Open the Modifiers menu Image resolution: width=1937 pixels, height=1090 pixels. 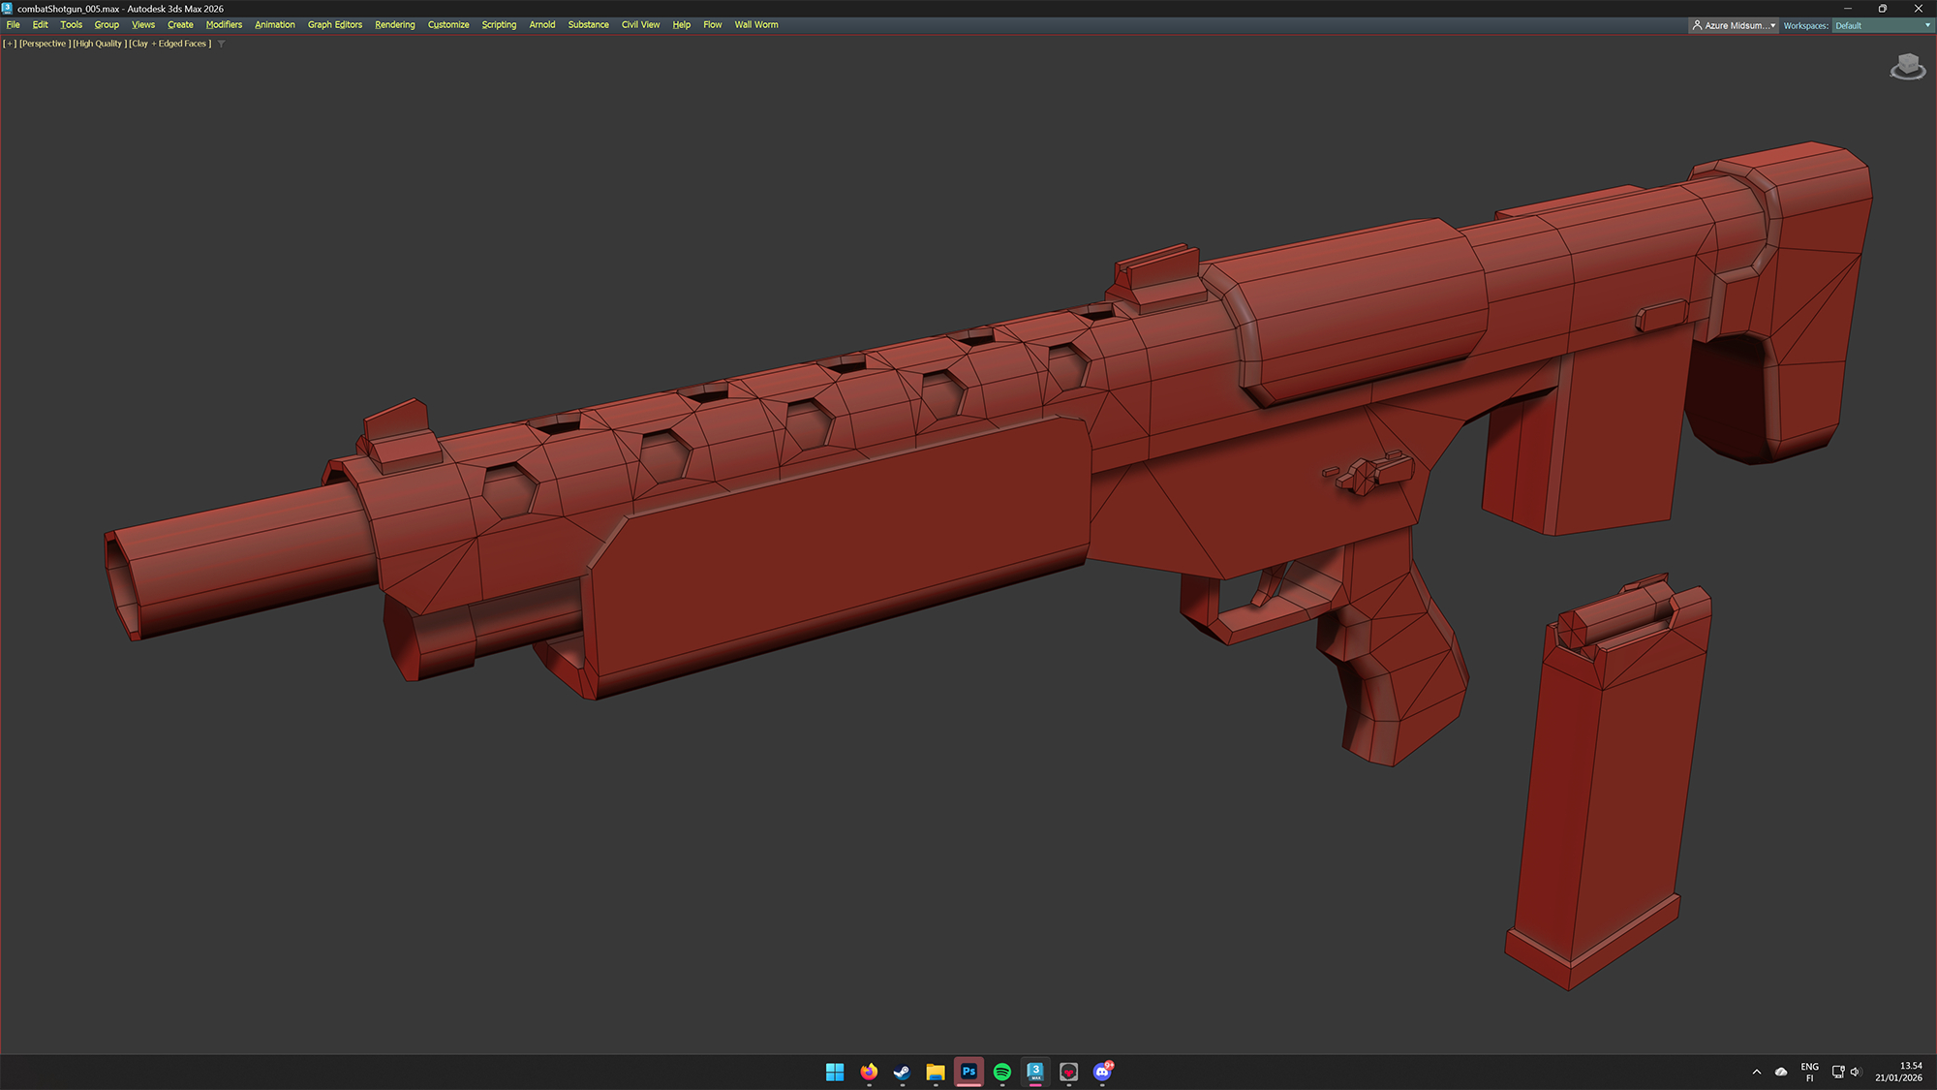[224, 24]
